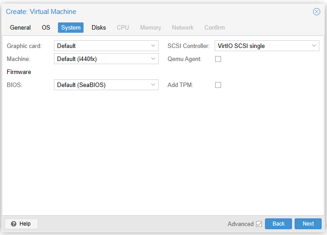The height and width of the screenshot is (235, 327).
Task: Tick the Add TPM checkbox
Action: coord(218,85)
